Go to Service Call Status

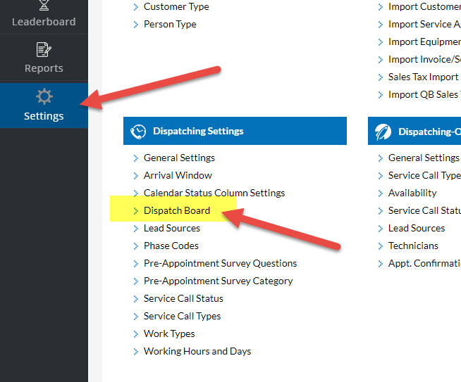(x=183, y=298)
